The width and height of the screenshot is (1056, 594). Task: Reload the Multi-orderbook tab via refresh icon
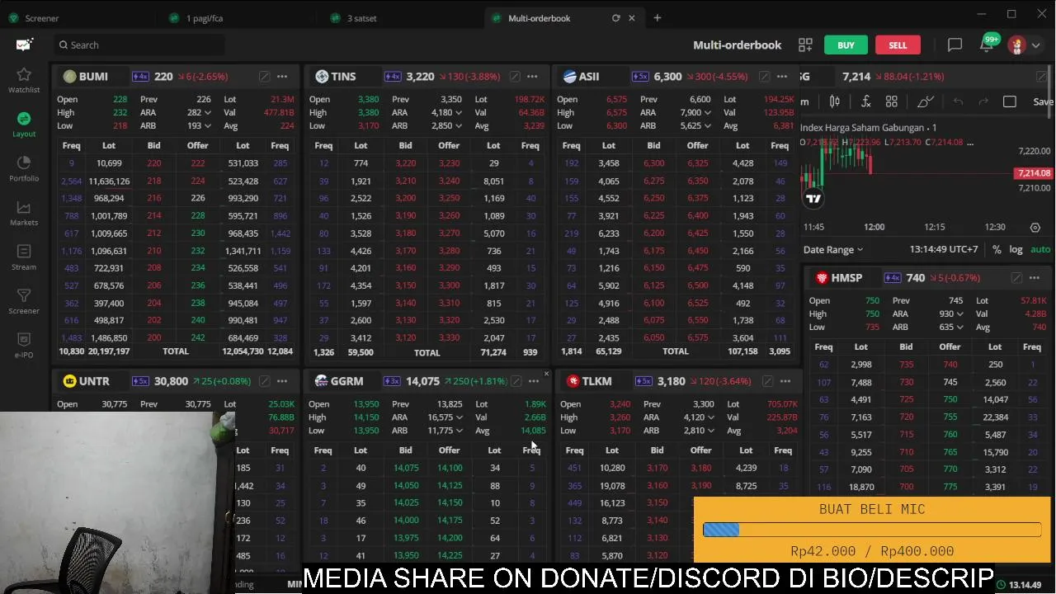click(615, 18)
